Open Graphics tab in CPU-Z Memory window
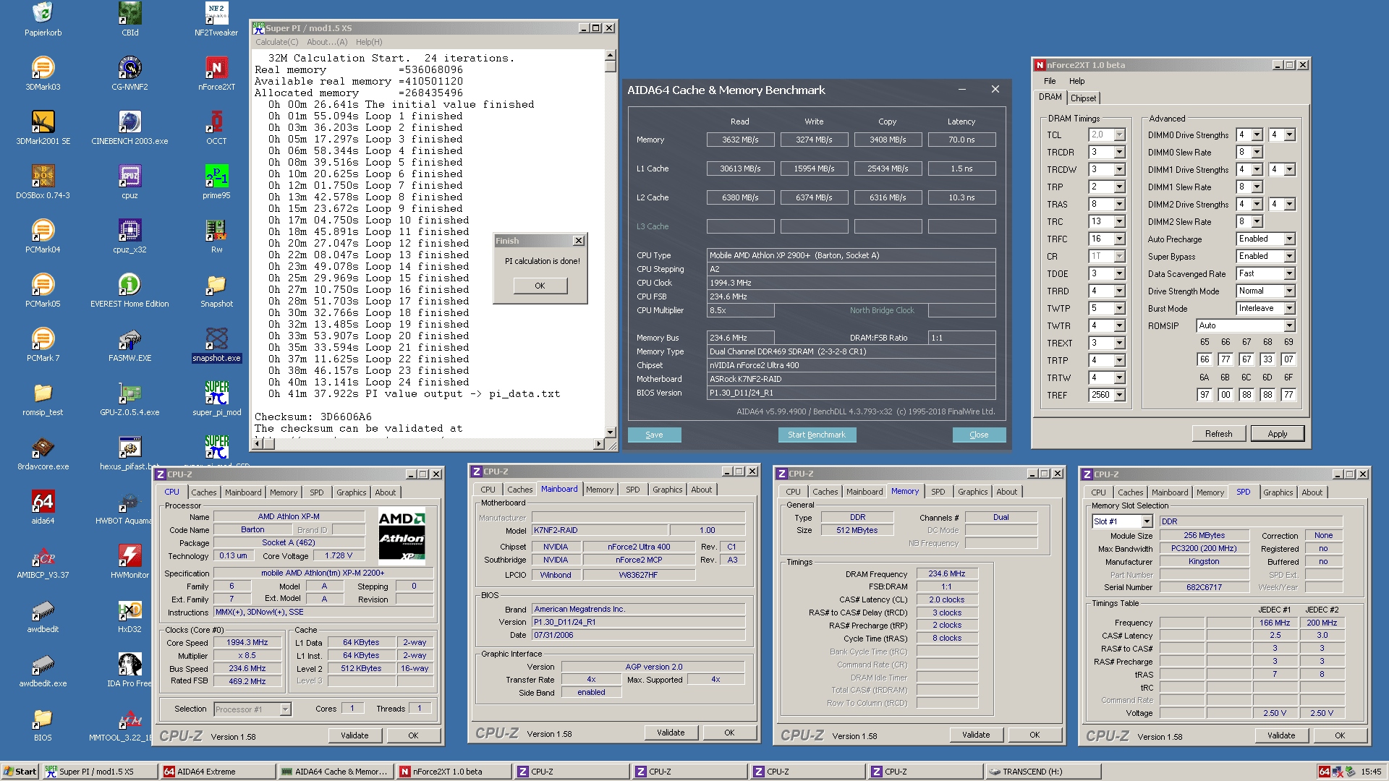 point(972,492)
